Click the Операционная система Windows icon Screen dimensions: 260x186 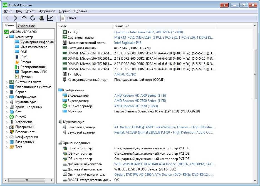[12, 87]
